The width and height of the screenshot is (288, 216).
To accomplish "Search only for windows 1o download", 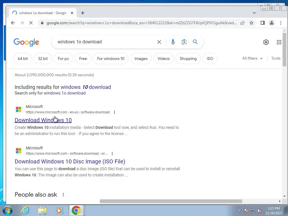I will point(65,93).
